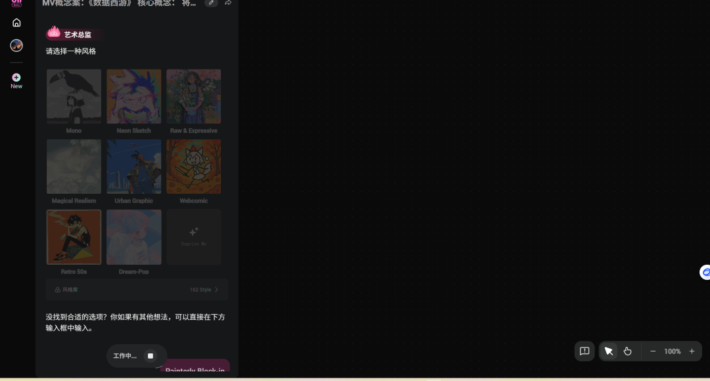The image size is (710, 381).
Task: Stop the 工作中 generation
Action: click(151, 356)
